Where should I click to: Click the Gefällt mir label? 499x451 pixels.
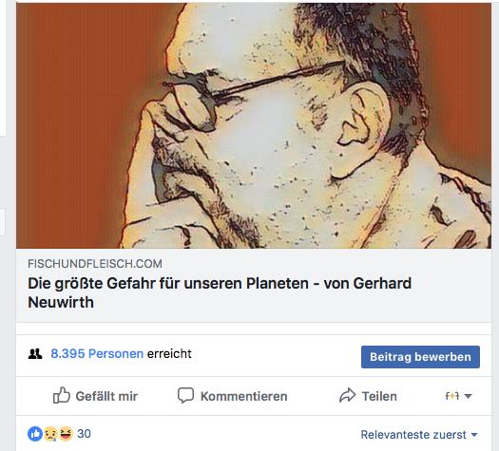[x=106, y=396]
